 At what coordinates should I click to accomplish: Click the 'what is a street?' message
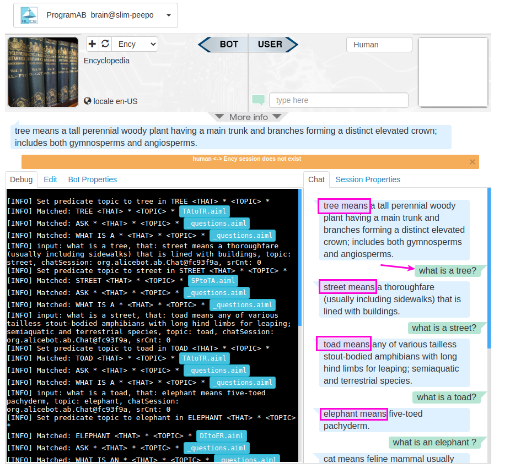point(444,328)
